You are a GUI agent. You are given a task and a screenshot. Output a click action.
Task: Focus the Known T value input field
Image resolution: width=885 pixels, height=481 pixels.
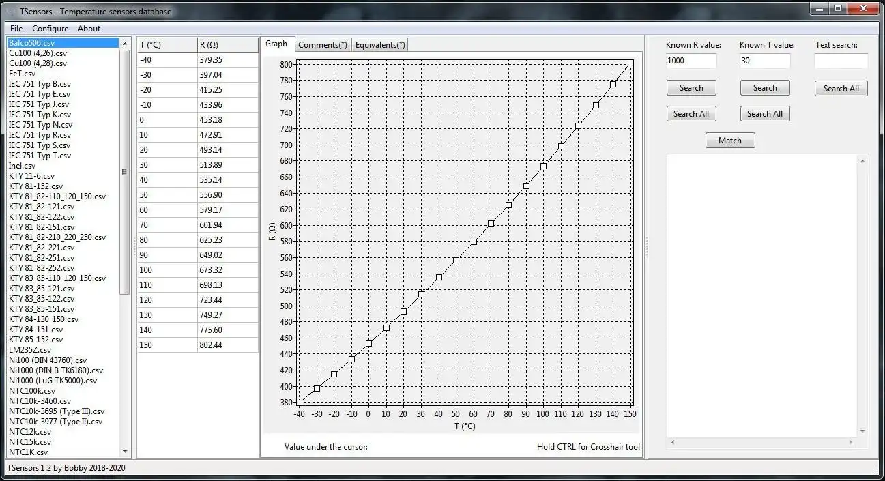coord(765,61)
